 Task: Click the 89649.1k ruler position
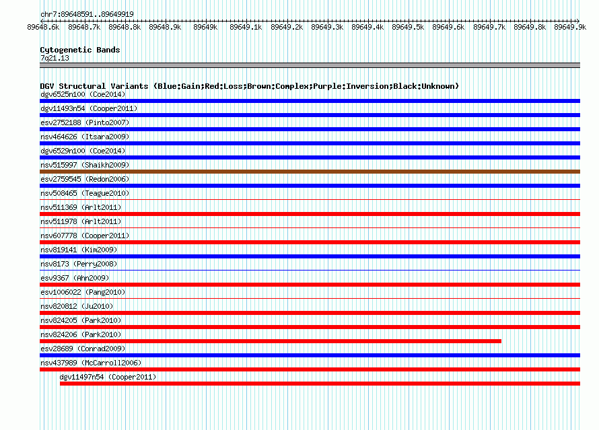click(x=246, y=27)
